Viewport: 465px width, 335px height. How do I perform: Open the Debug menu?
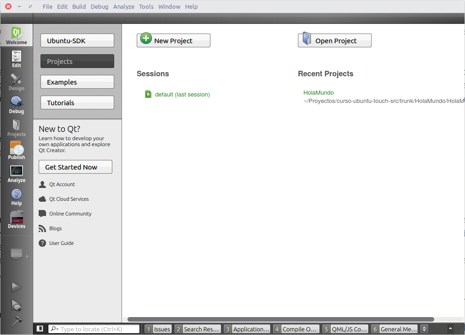coord(99,6)
